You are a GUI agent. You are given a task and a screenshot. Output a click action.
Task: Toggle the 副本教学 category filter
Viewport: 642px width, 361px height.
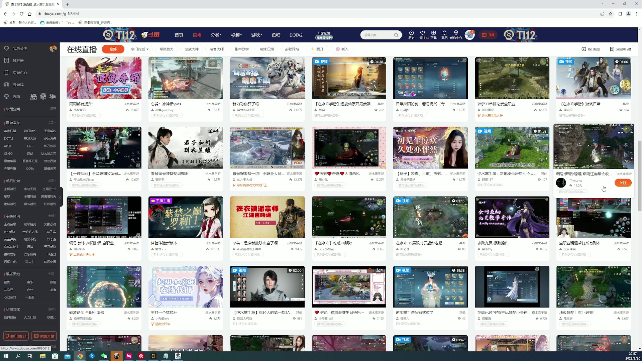241,49
